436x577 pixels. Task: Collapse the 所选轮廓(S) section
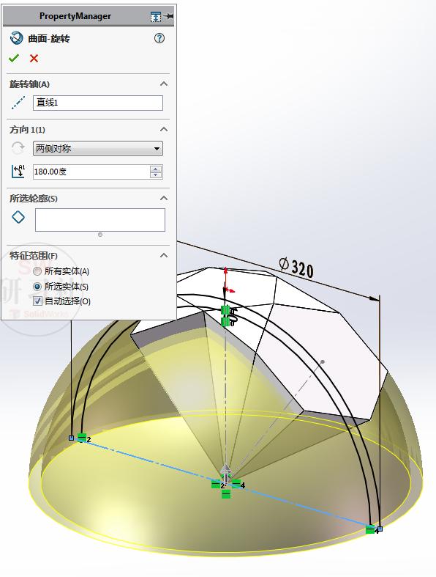pos(164,198)
